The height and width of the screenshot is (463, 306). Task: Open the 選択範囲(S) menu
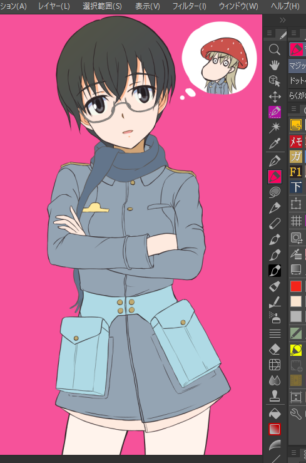[x=102, y=6]
